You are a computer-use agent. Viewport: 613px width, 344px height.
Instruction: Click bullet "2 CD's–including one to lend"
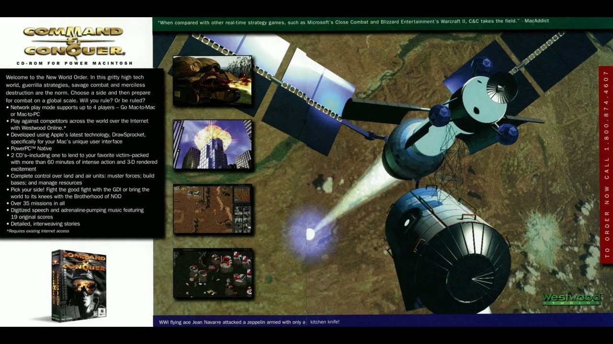81,162
